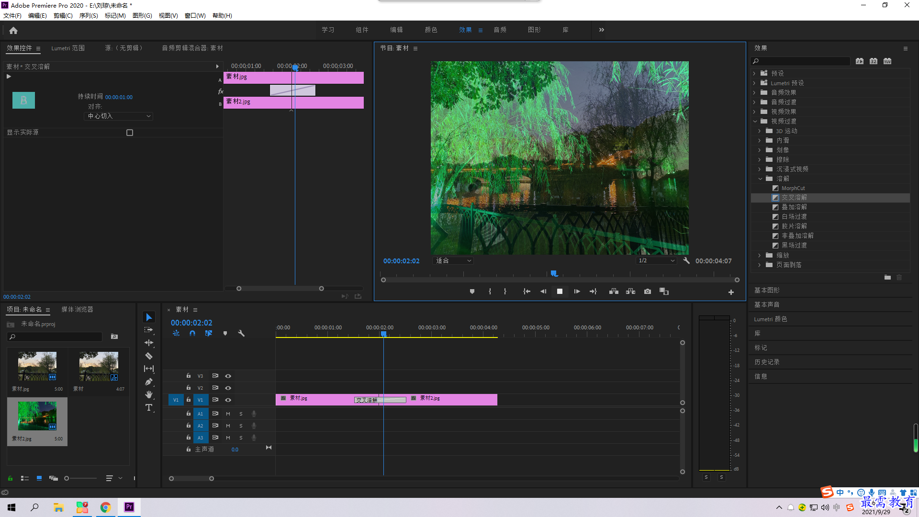Expand the 音频效果 folder
Viewport: 919px width, 517px height.
pos(754,92)
